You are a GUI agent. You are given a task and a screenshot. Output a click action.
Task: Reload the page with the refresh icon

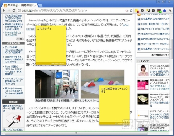point(14,10)
